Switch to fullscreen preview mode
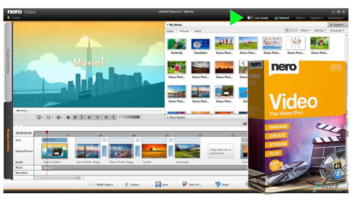 point(49,117)
